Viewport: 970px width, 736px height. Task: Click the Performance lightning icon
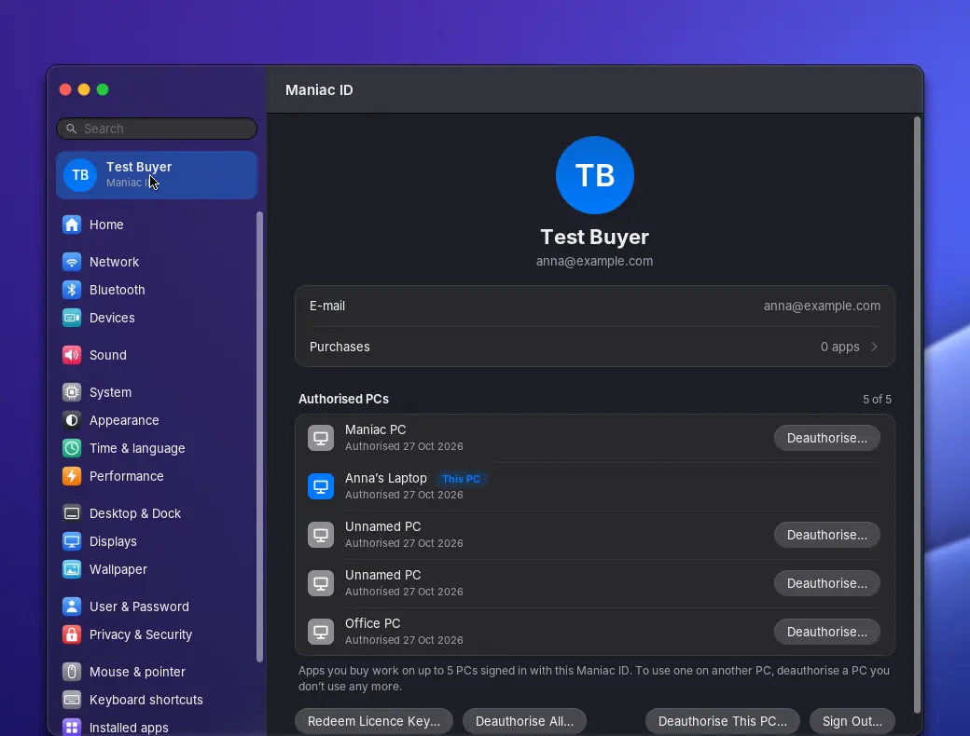tap(72, 476)
